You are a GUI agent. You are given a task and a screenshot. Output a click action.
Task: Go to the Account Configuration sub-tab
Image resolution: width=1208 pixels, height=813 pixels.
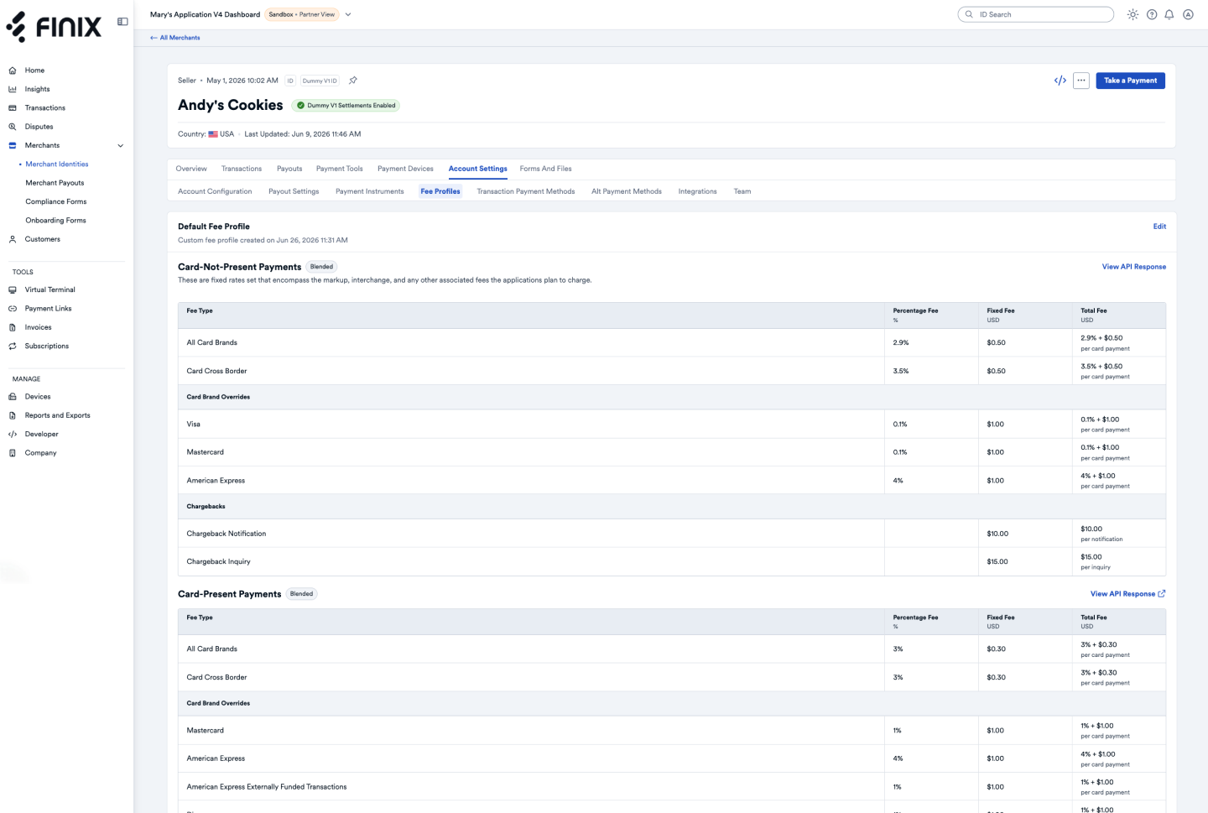pos(215,191)
